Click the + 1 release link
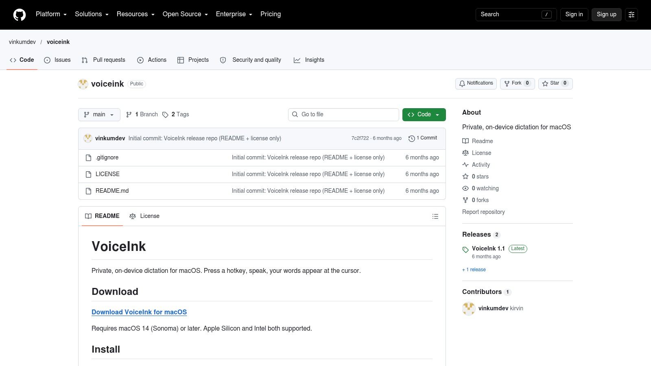 [x=474, y=270]
